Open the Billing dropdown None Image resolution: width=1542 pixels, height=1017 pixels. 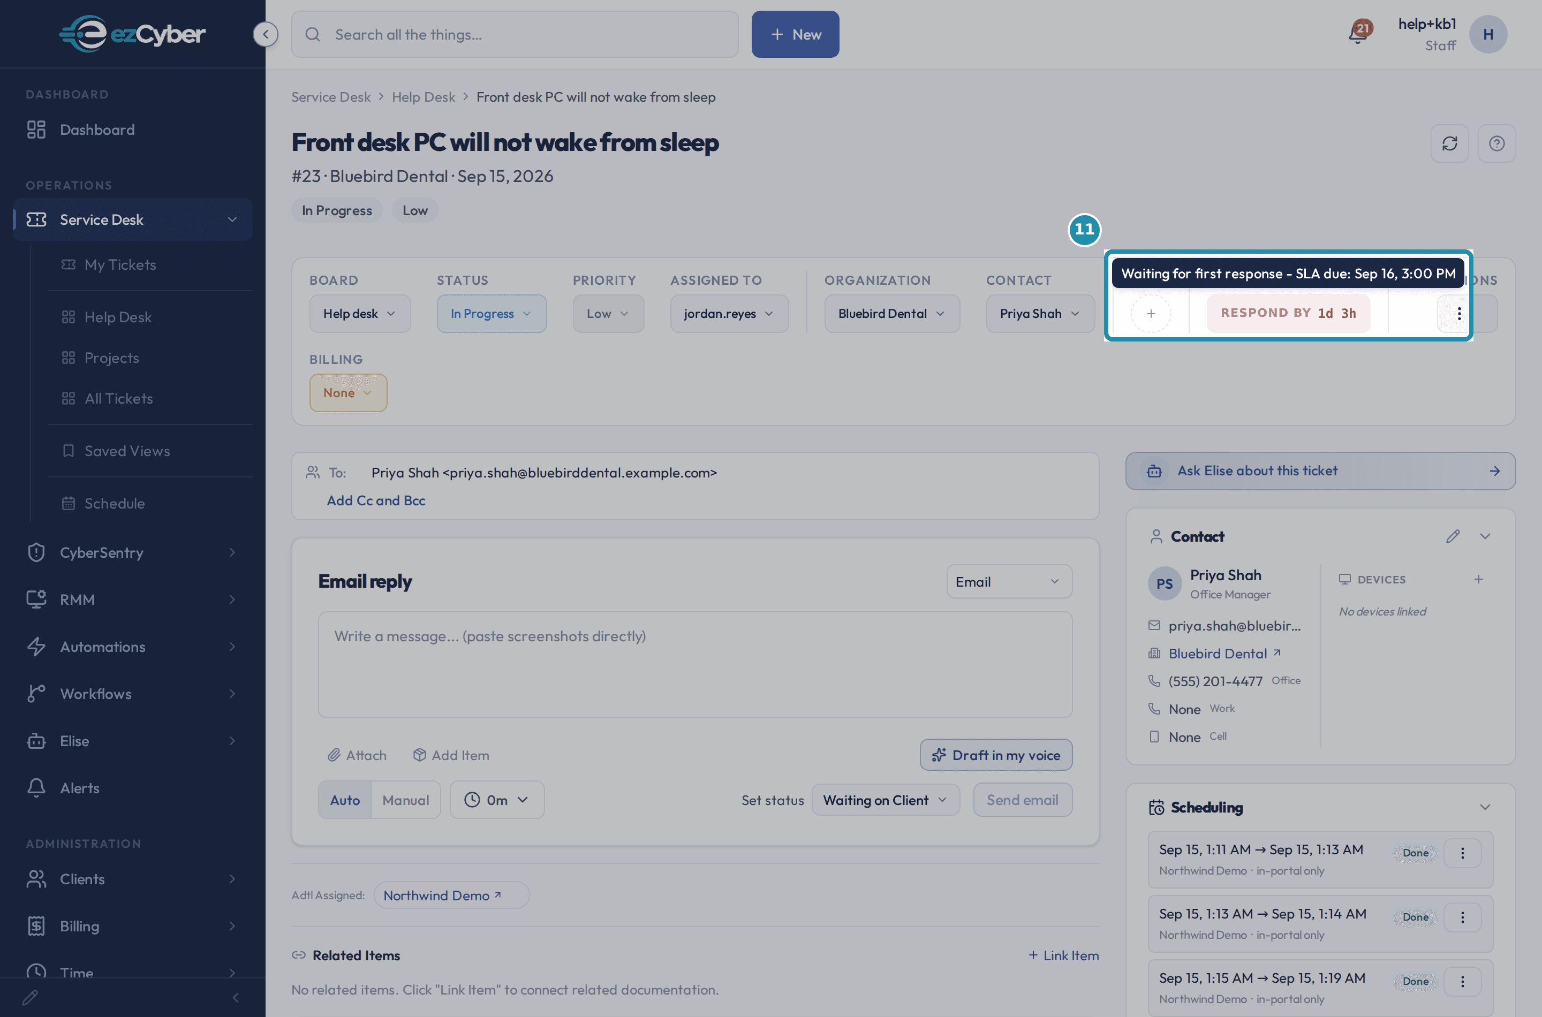coord(349,393)
